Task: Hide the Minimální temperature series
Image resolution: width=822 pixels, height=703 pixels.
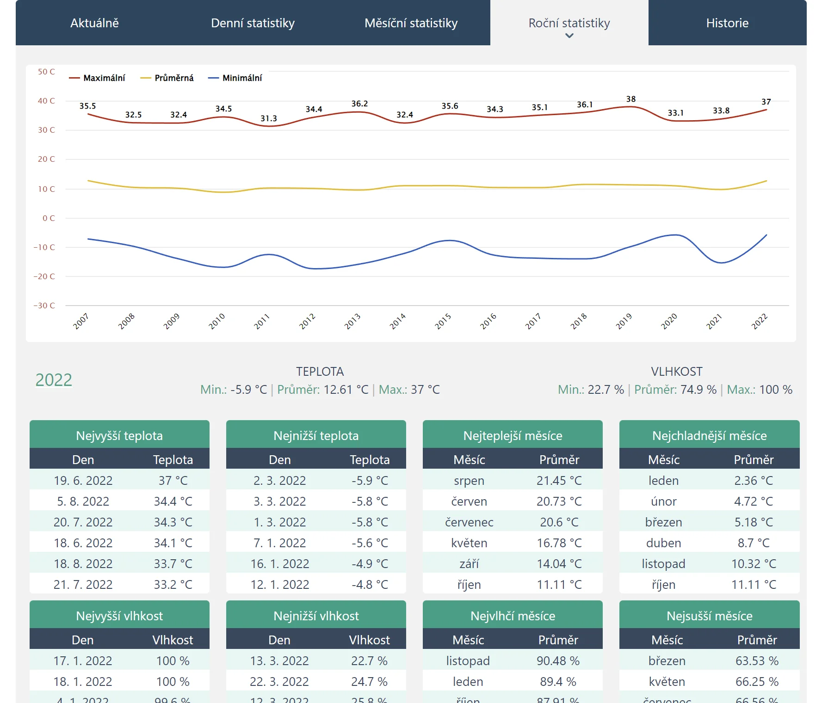Action: [235, 78]
